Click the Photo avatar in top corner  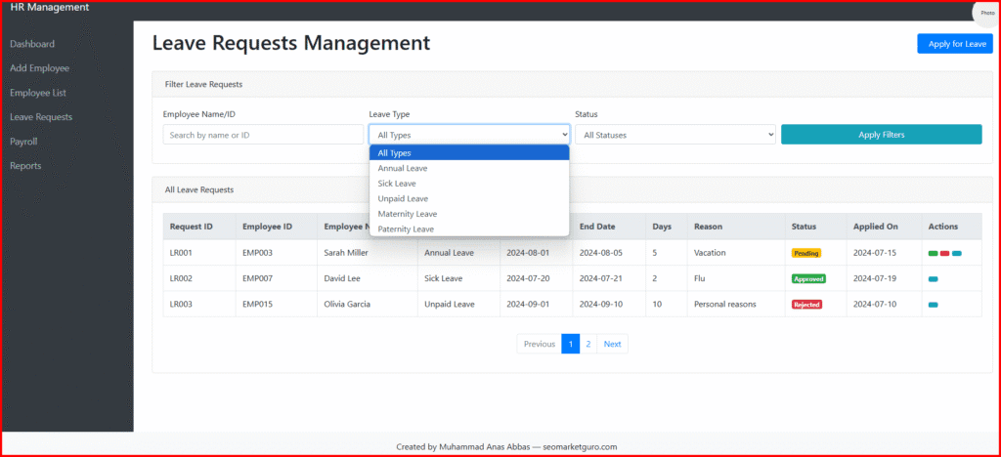coord(986,13)
